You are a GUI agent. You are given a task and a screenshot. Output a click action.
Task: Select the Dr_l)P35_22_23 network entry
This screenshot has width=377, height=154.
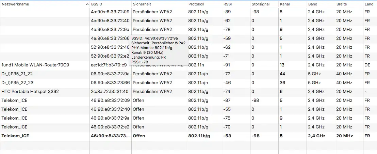point(17,82)
